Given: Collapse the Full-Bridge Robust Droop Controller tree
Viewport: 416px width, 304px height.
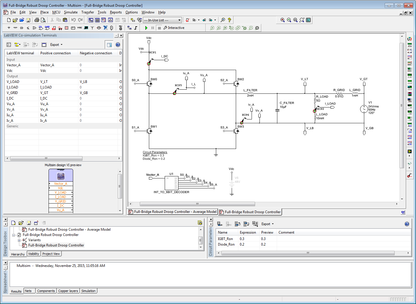Looking at the screenshot, I should tap(14, 235).
